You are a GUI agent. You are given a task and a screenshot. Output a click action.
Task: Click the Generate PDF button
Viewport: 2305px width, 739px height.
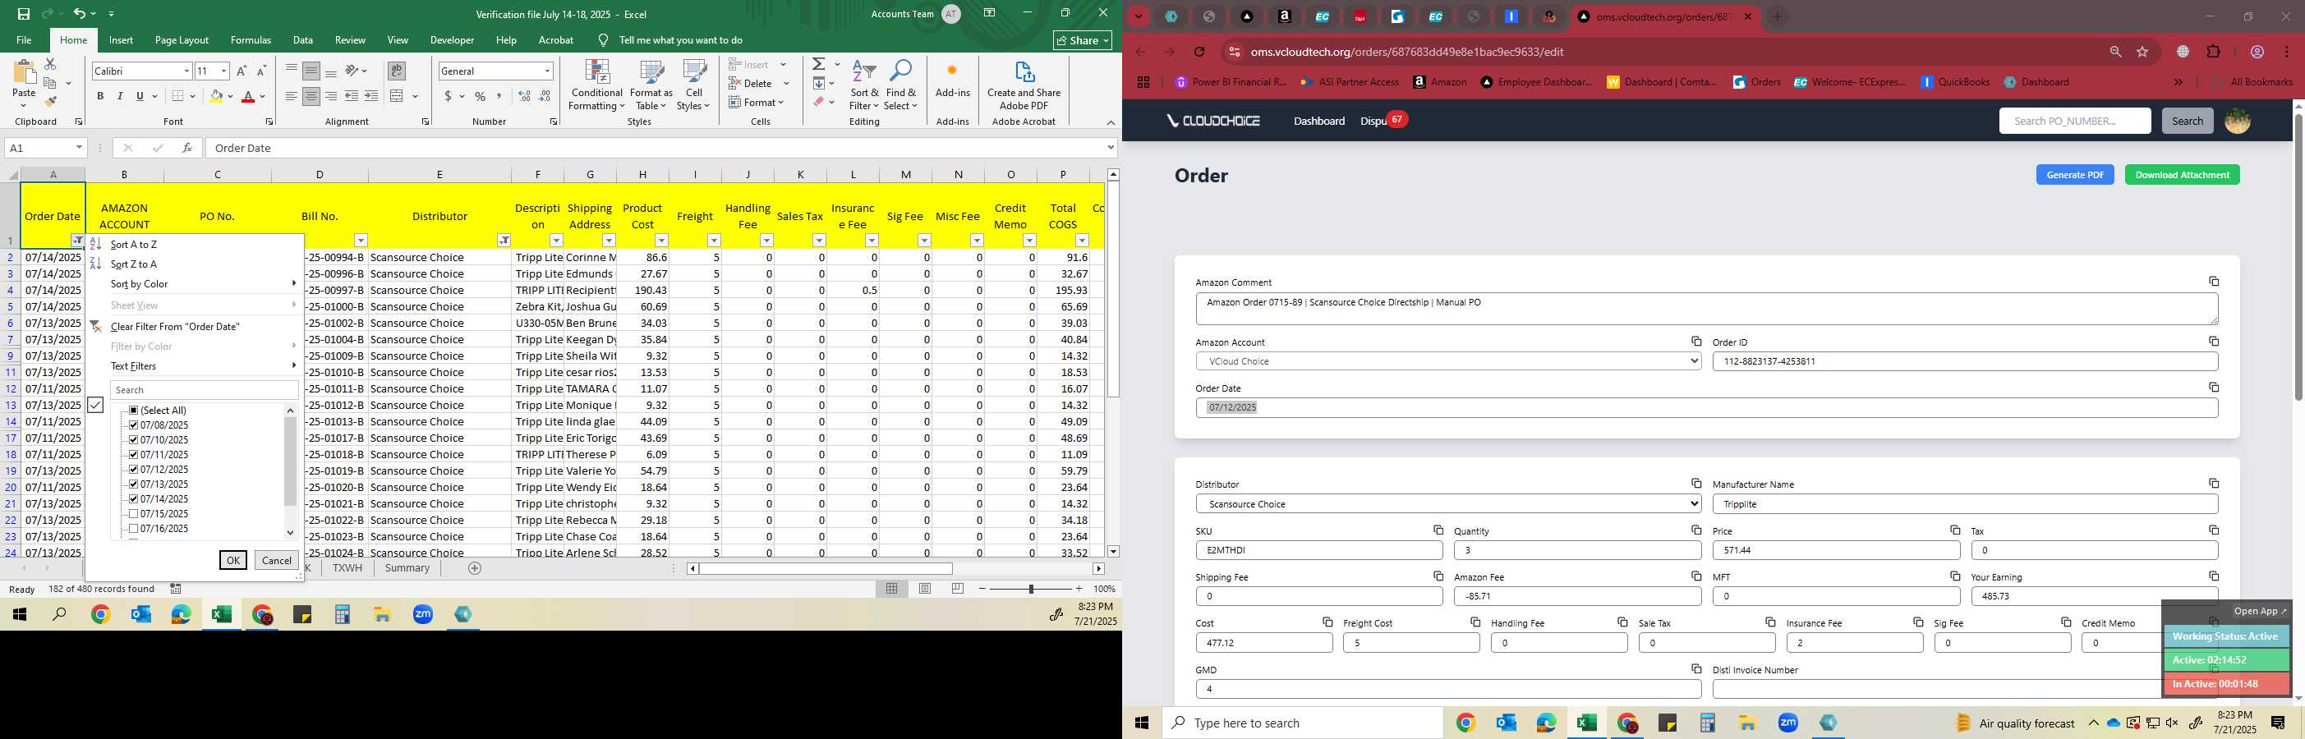click(2075, 174)
